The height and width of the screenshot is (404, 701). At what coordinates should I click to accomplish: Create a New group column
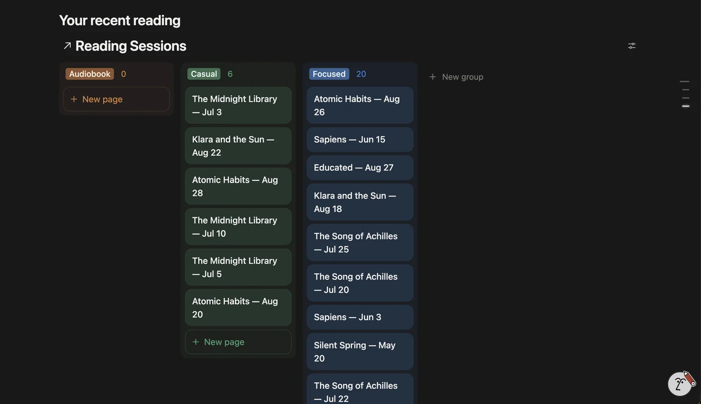point(456,77)
